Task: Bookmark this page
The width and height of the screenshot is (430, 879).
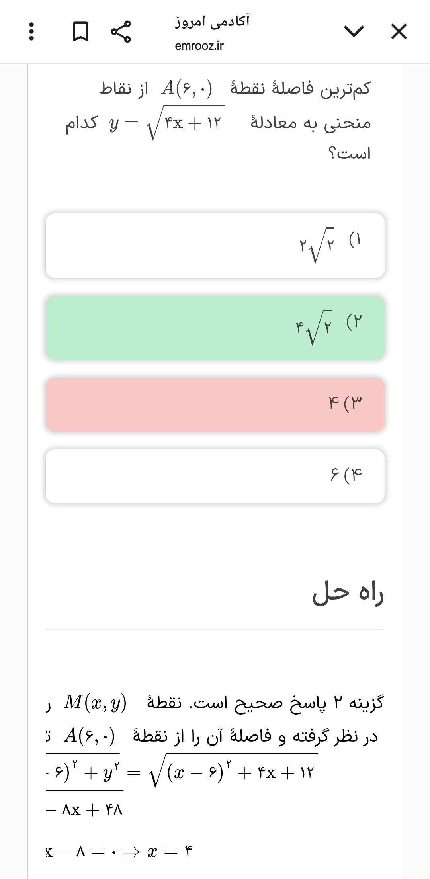Action: [x=80, y=31]
